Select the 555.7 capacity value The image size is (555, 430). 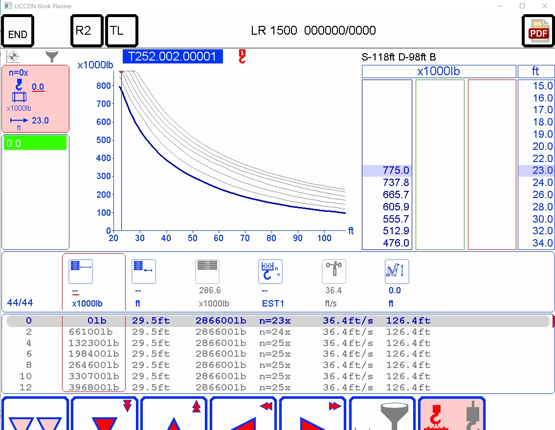[396, 219]
